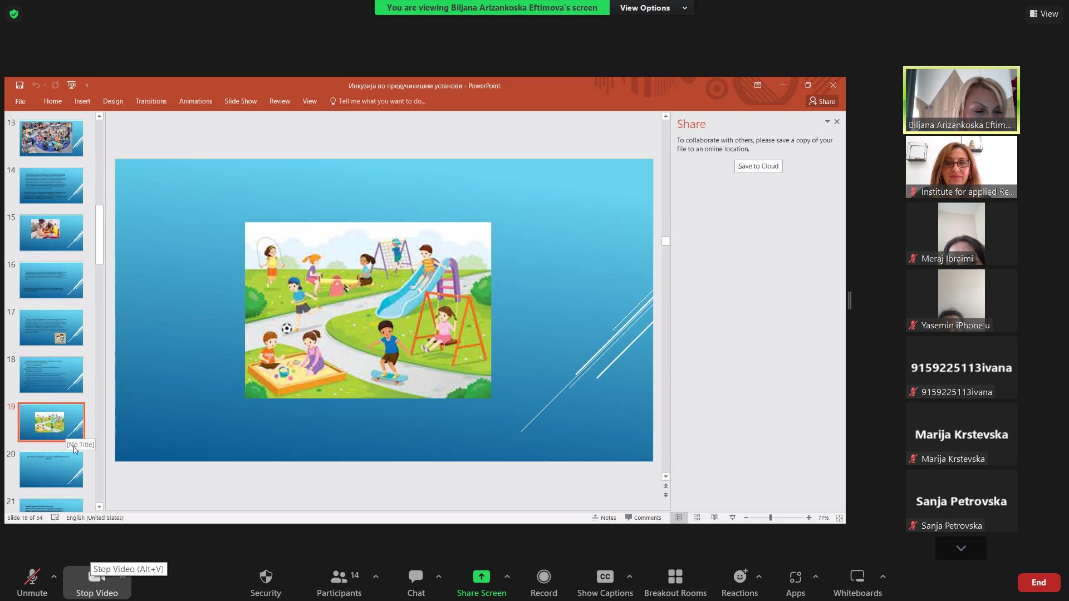Open the File menu tab
The width and height of the screenshot is (1069, 601).
click(21, 101)
